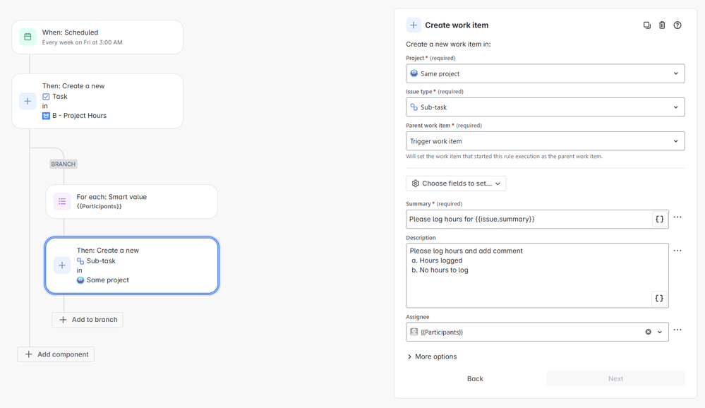The height and width of the screenshot is (408, 705).
Task: Open Choose fields to set dropdown
Action: (x=456, y=184)
